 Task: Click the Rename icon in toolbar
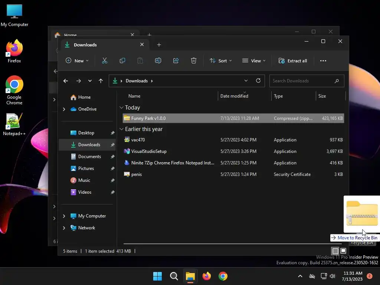tap(158, 60)
